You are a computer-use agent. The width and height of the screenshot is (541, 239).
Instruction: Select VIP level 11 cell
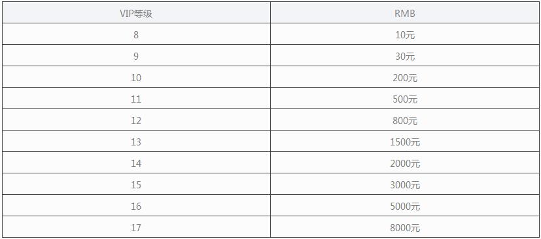[136, 98]
